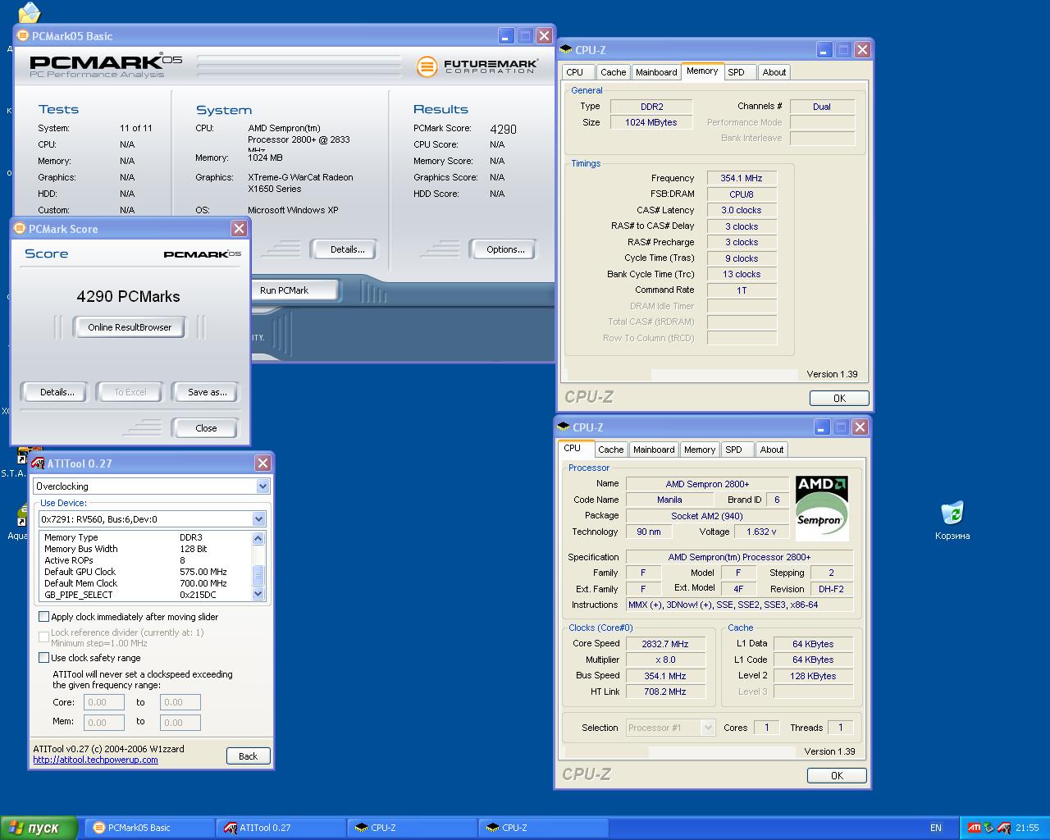
Task: Open the Use Device RV560 dropdown
Action: [x=258, y=518]
